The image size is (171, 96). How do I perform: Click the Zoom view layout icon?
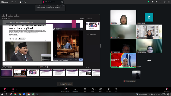click(x=156, y=2)
